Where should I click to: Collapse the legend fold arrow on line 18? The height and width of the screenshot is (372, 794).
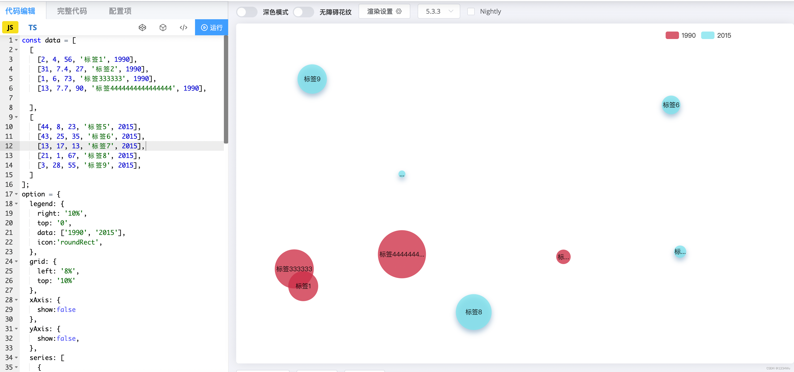[16, 204]
